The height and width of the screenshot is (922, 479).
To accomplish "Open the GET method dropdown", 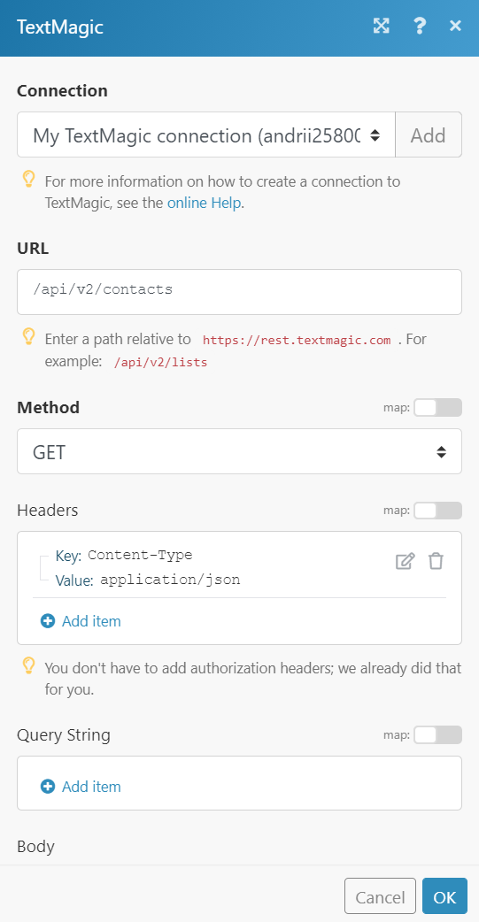I will tap(239, 451).
